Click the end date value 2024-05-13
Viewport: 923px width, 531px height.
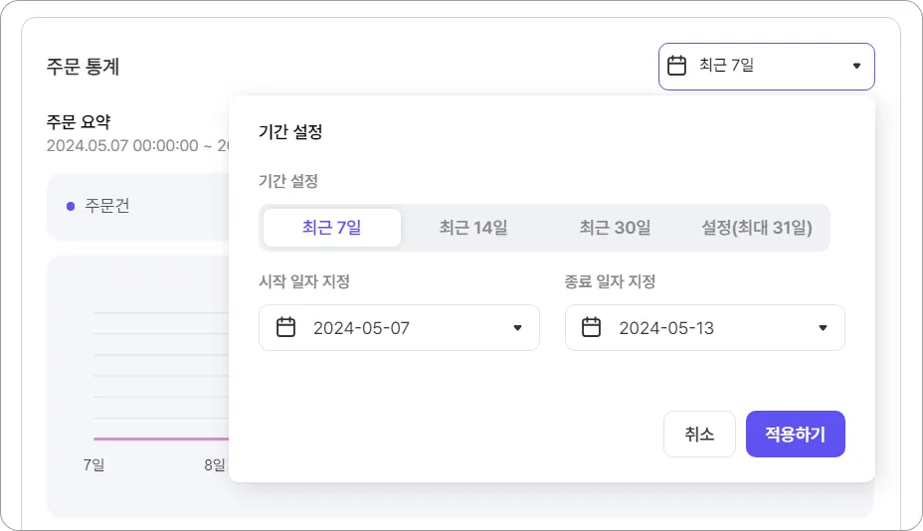click(x=666, y=328)
